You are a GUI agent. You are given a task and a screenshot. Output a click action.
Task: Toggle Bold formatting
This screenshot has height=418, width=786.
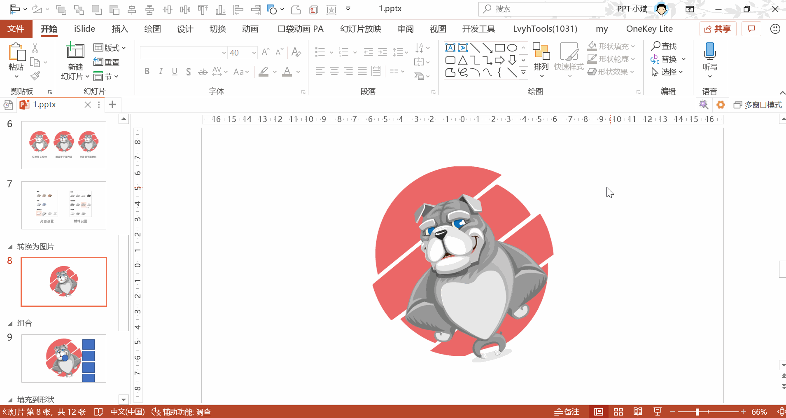[x=147, y=72]
